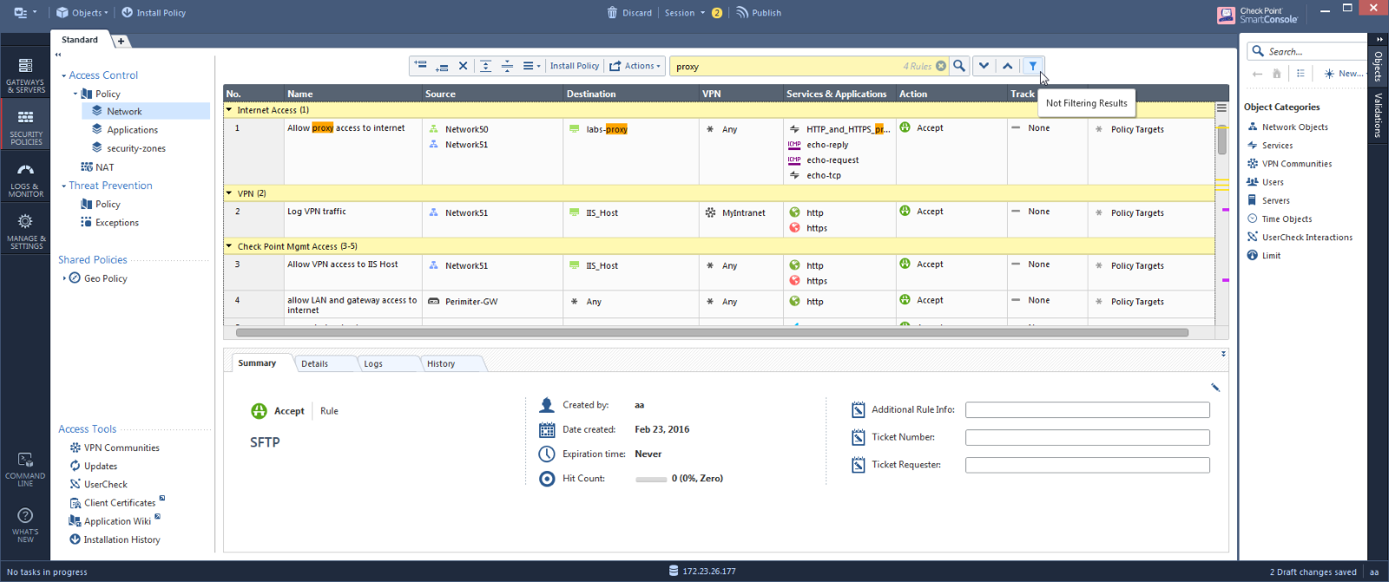Collapse the Check Point Mgmt Access section

(229, 246)
